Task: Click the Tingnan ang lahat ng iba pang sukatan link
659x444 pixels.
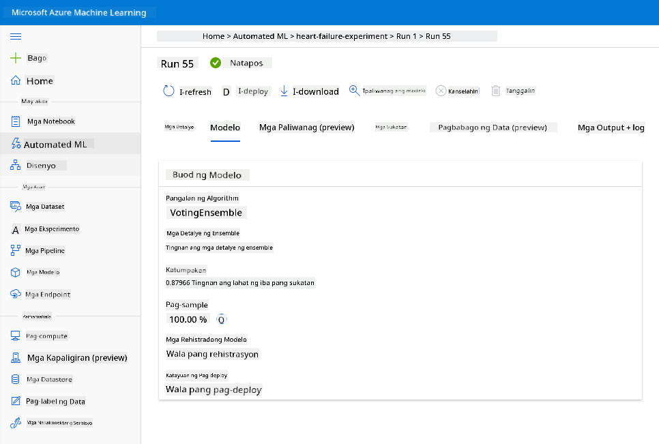Action: pyautogui.click(x=253, y=282)
